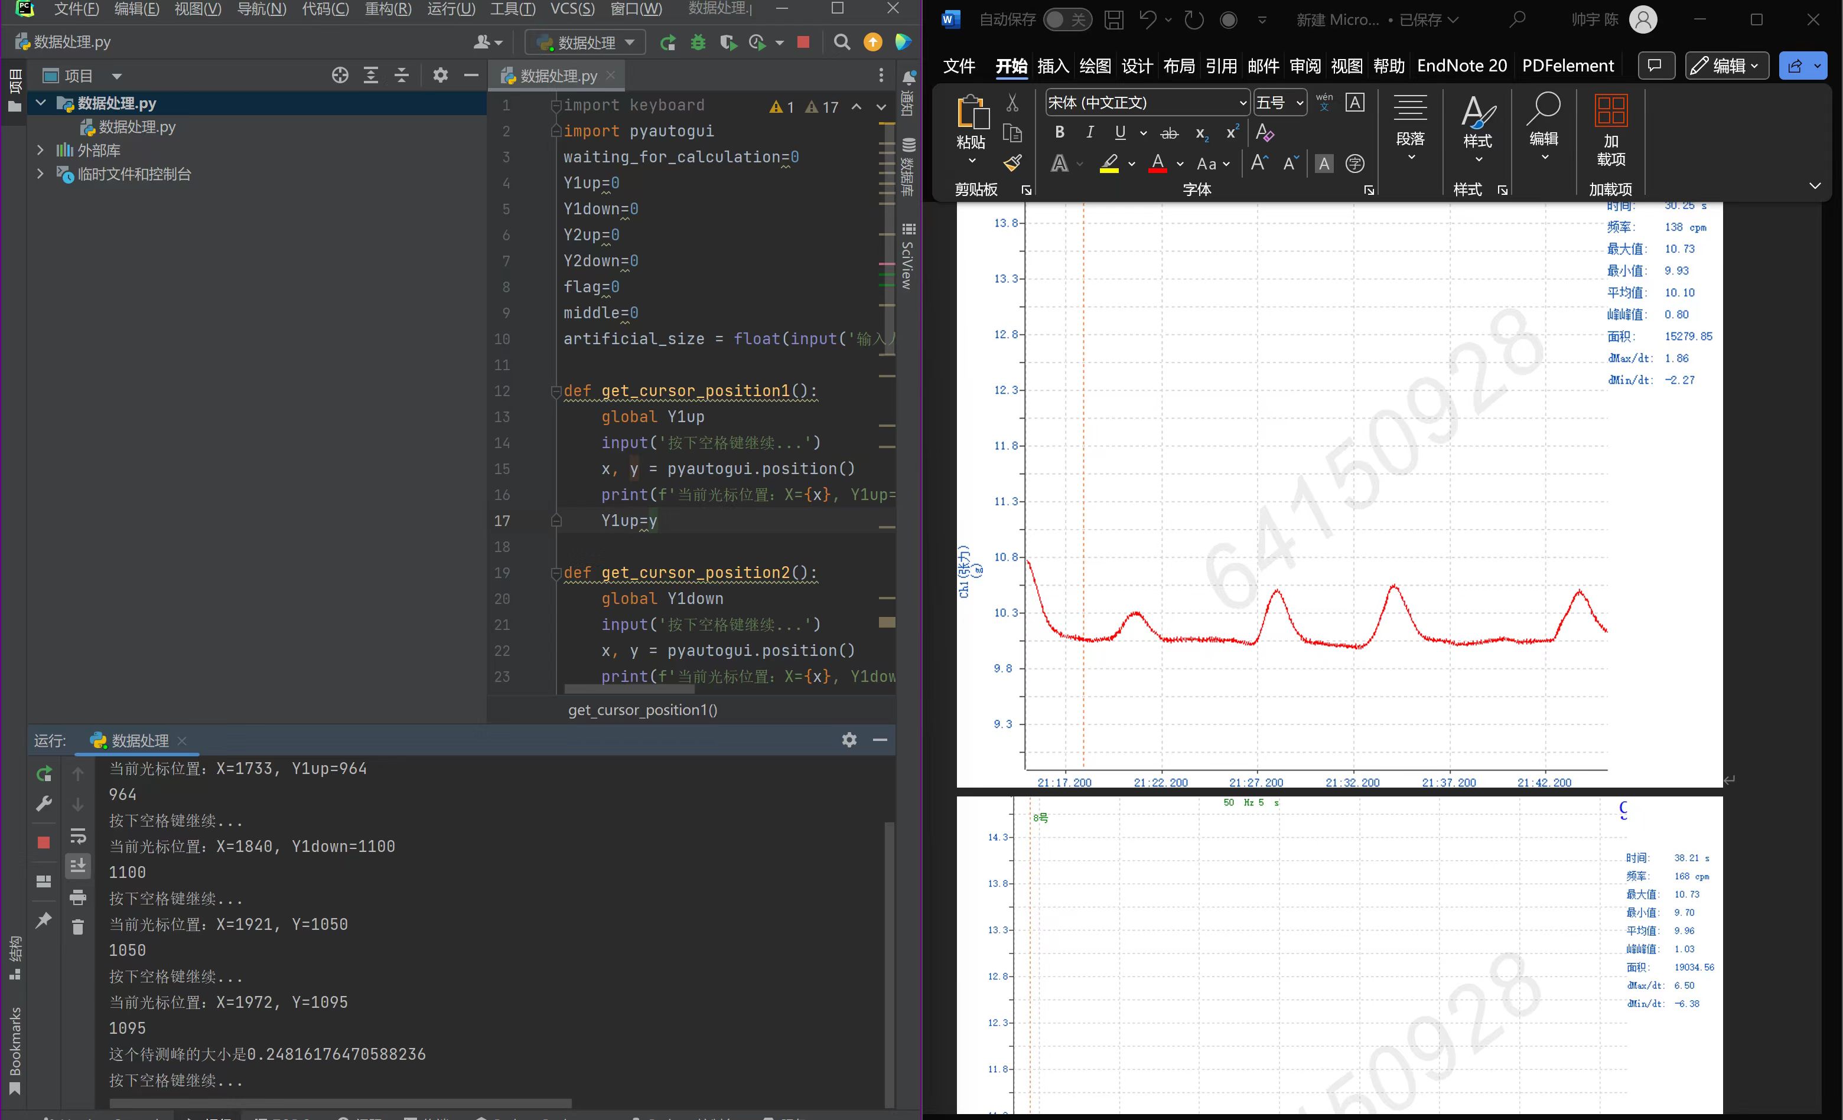Toggle AutoSave off in Word
Screen dimensions: 1843x1120
[x=1067, y=19]
